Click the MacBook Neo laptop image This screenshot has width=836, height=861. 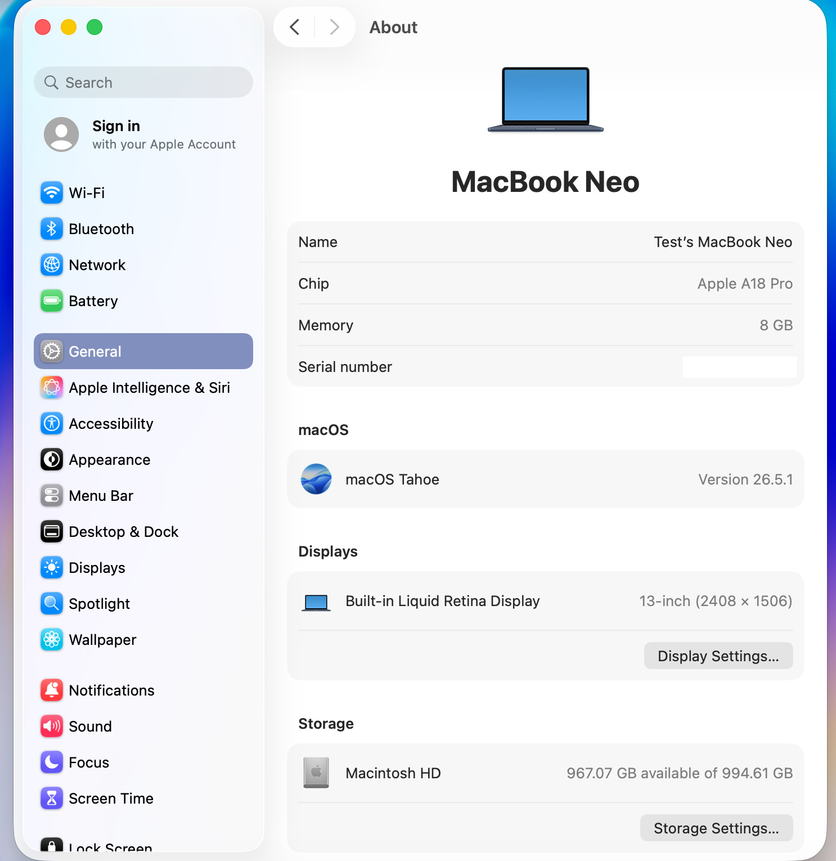click(x=546, y=100)
